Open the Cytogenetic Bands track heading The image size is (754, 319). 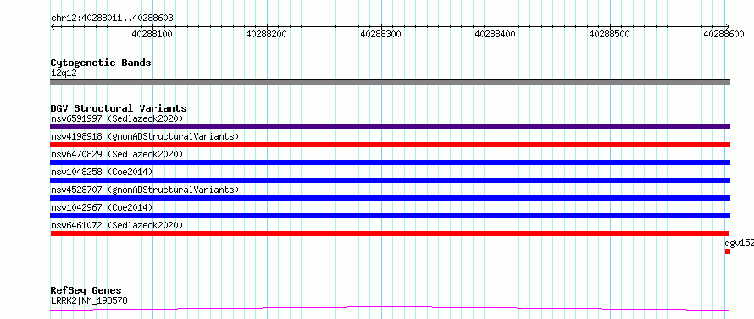[x=101, y=63]
